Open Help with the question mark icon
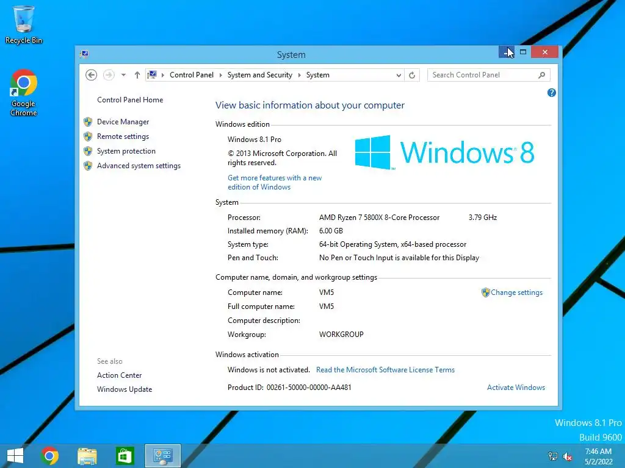The image size is (625, 468). click(x=552, y=93)
